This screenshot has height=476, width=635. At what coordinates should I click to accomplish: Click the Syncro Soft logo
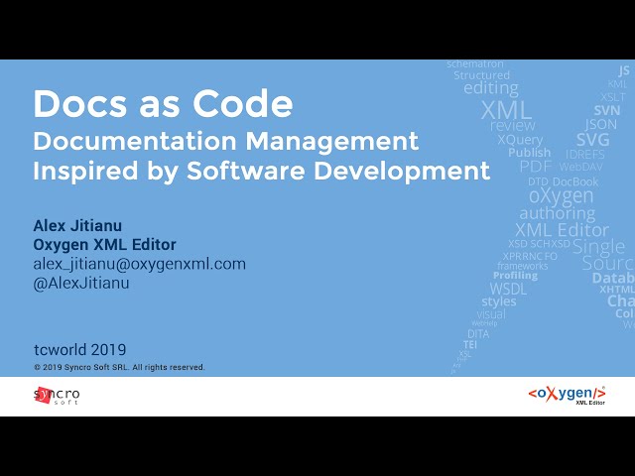57,396
